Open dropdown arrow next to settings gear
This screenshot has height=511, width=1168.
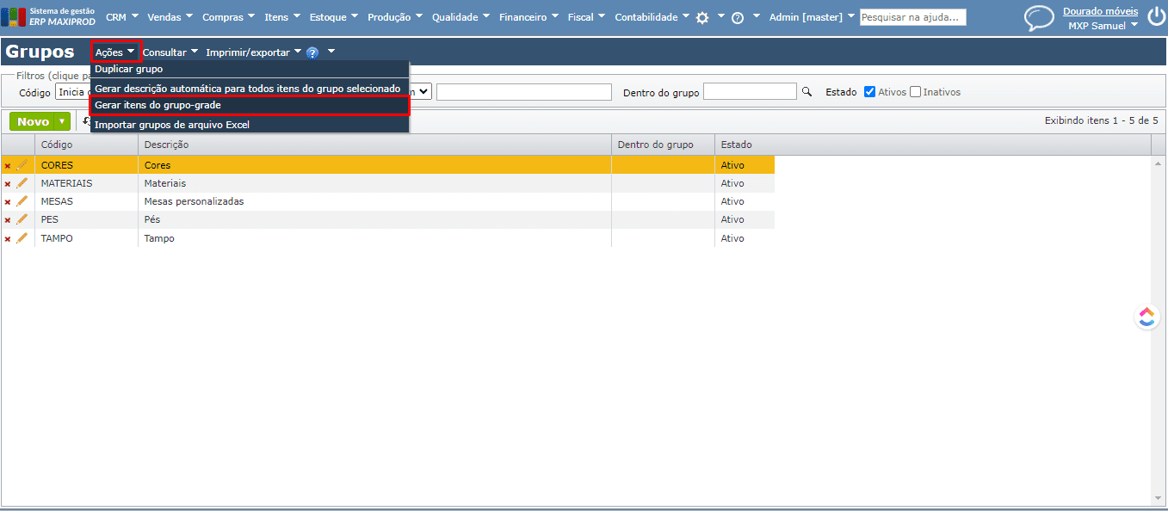[721, 16]
